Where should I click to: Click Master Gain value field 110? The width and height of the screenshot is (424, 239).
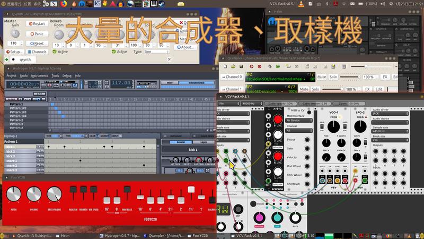point(14,44)
